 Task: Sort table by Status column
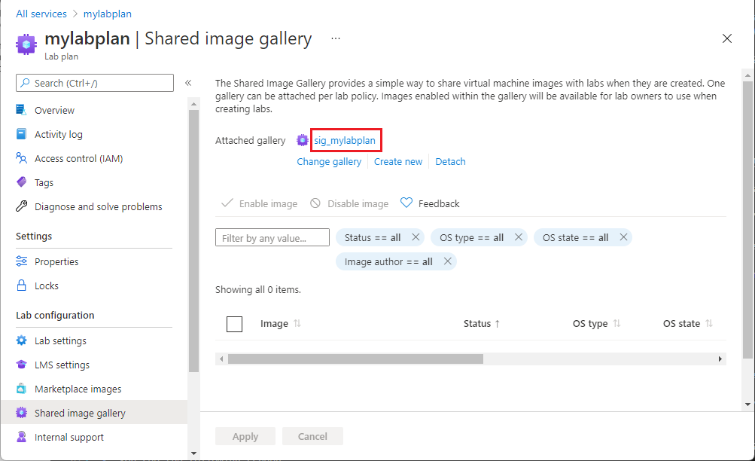pyautogui.click(x=482, y=324)
